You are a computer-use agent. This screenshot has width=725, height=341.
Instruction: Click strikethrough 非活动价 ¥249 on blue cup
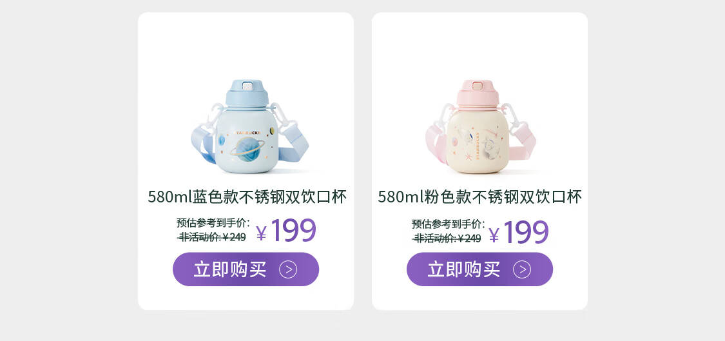pyautogui.click(x=212, y=237)
